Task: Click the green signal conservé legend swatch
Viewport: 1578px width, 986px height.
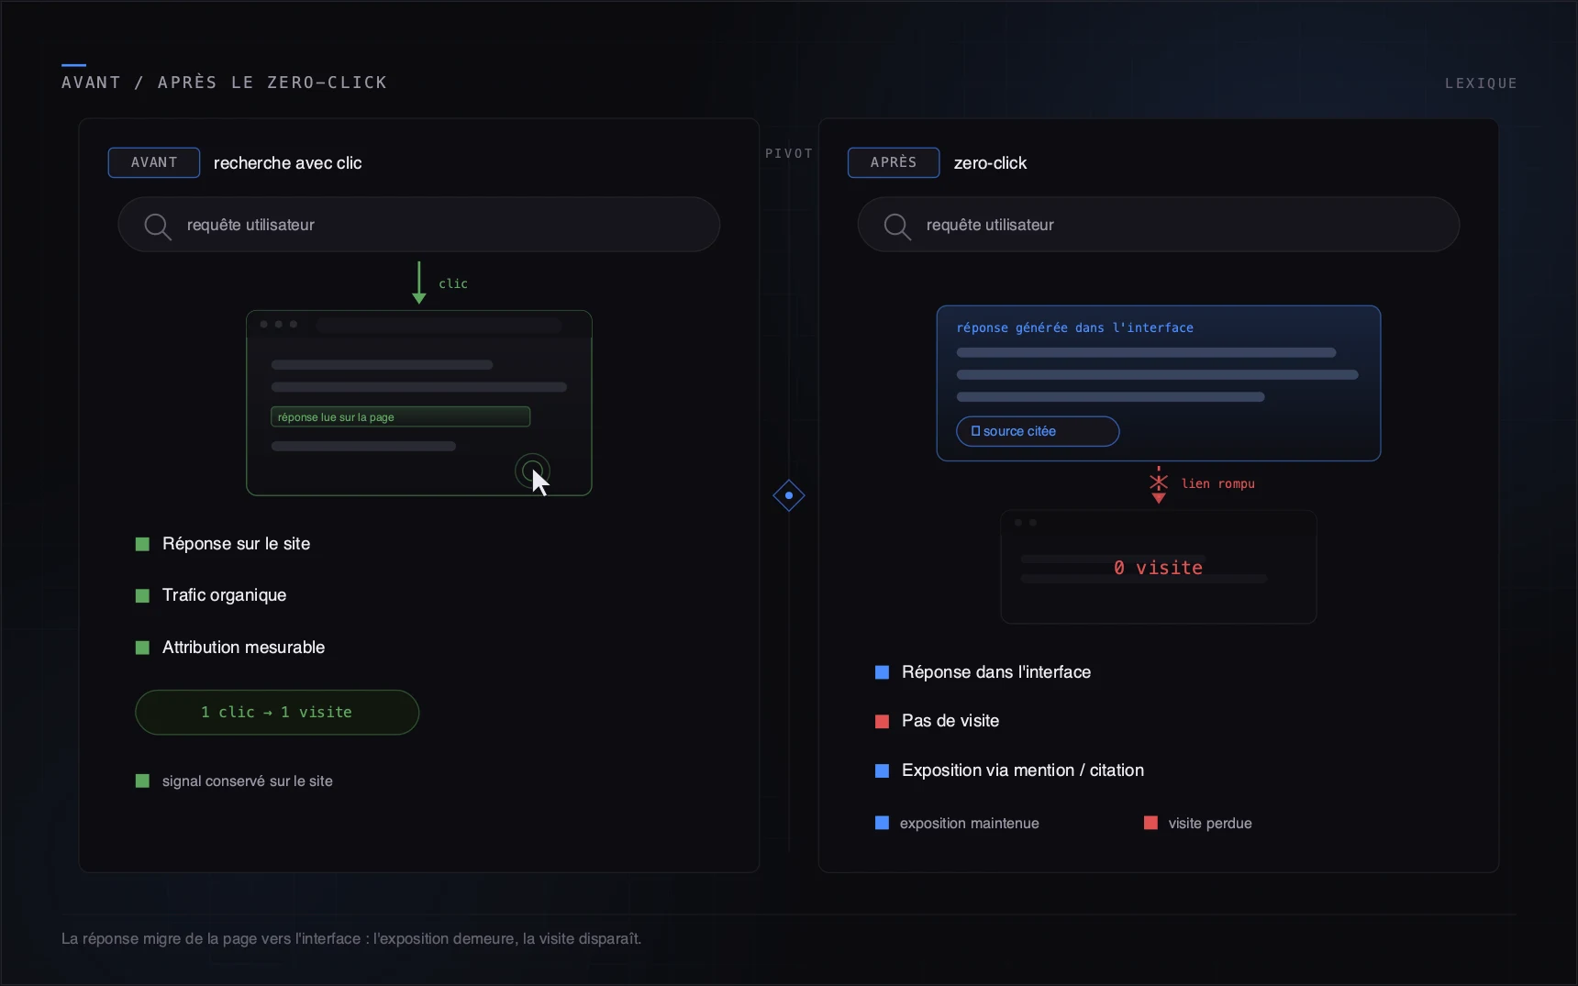Action: point(142,781)
